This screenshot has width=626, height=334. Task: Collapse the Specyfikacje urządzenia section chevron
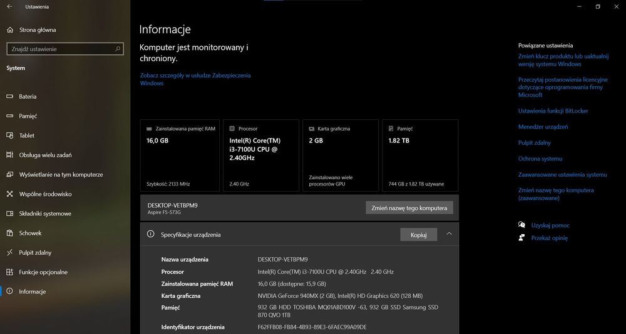(449, 234)
